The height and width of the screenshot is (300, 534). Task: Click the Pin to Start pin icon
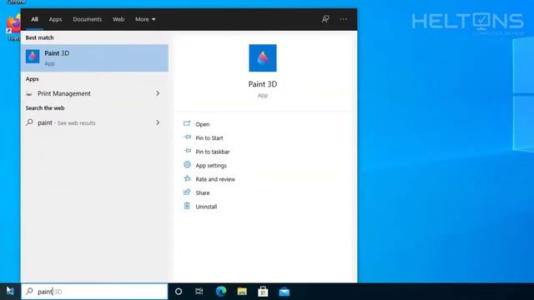187,137
